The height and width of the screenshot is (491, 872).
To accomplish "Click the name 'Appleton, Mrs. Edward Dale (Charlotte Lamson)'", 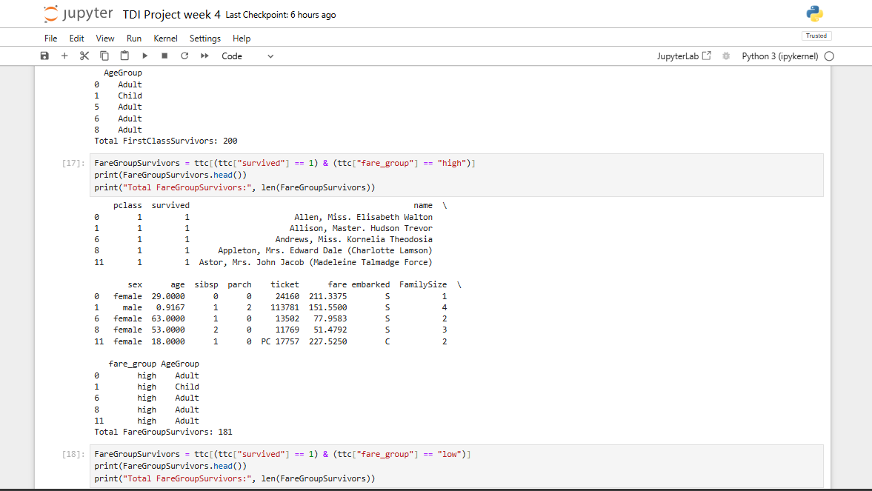I will click(324, 251).
